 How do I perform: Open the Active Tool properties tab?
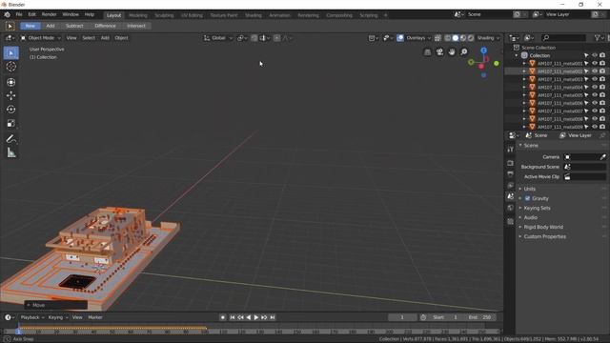tap(511, 150)
